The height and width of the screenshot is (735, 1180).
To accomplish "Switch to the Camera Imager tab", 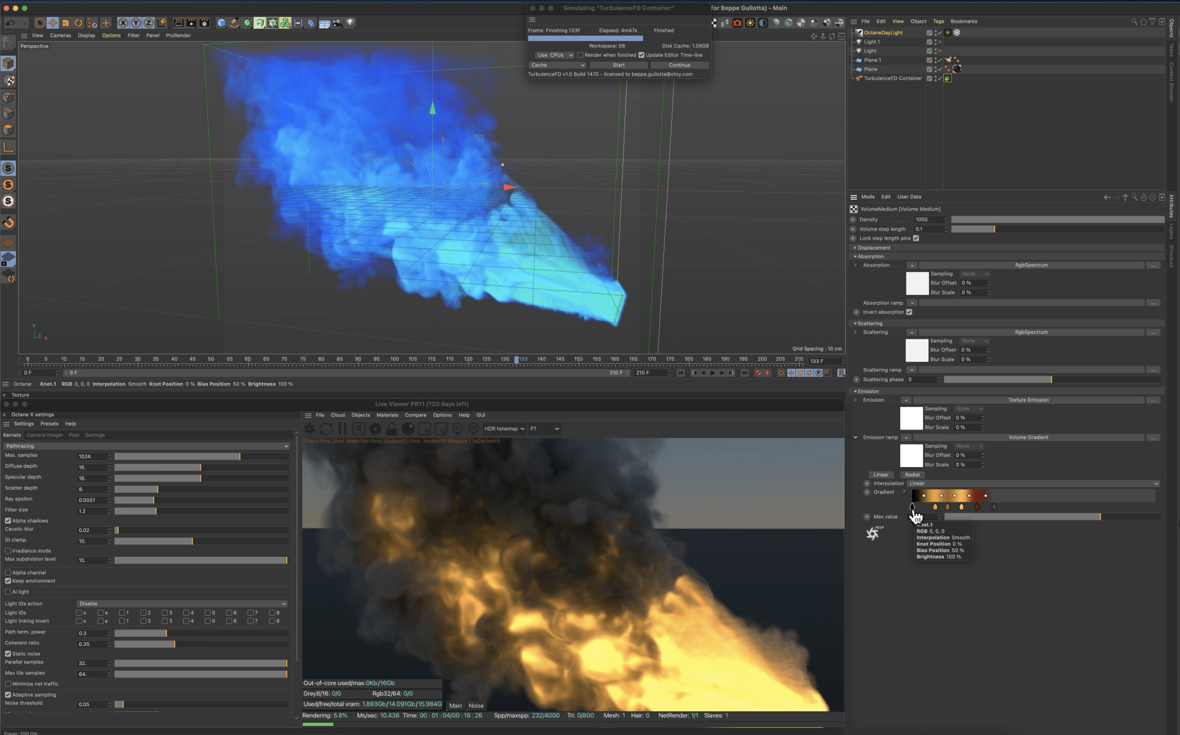I will pos(45,435).
